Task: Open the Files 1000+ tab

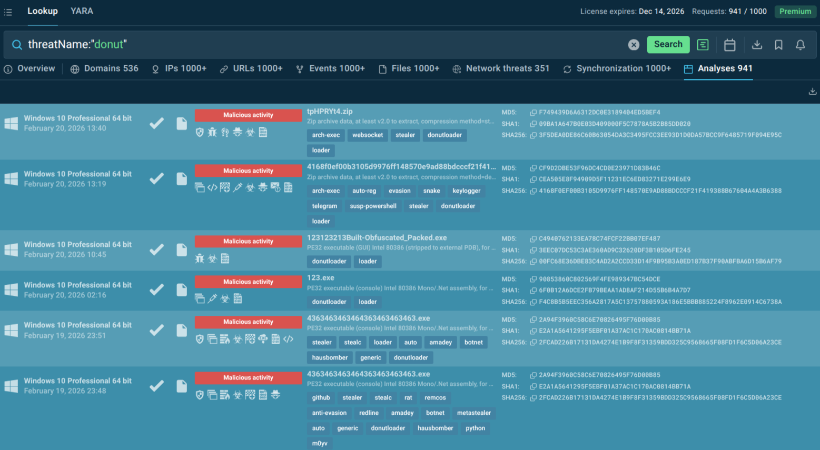Action: tap(409, 68)
